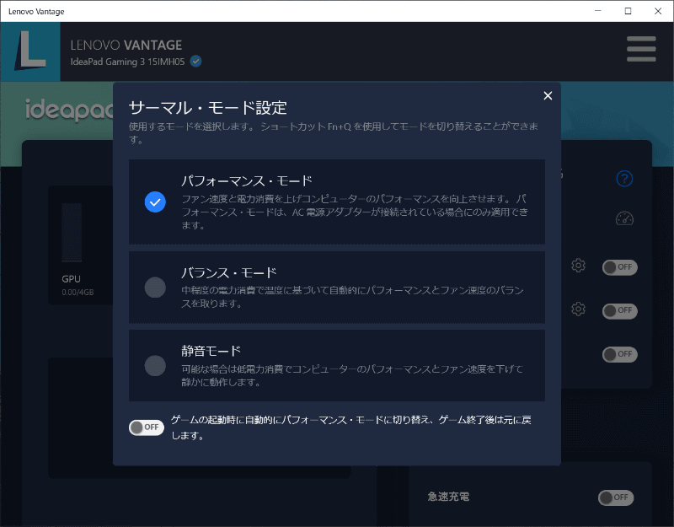
Task: Dismiss the thermal mode settings dialog
Action: pos(548,95)
